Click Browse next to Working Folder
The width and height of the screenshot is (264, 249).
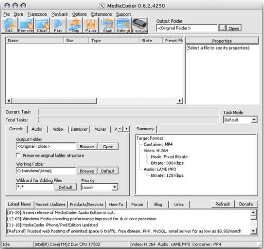(87, 171)
